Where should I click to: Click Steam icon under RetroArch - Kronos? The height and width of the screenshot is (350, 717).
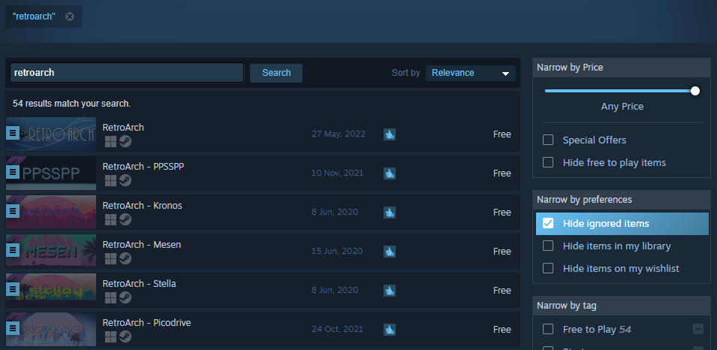click(125, 219)
